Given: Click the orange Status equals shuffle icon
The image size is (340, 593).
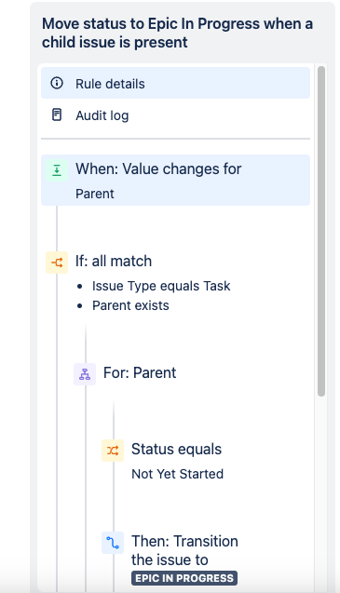Looking at the screenshot, I should (x=113, y=451).
